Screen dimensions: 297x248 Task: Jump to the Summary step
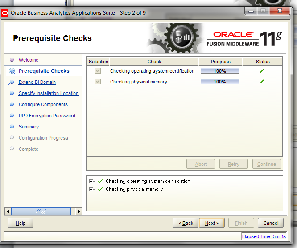pos(29,127)
